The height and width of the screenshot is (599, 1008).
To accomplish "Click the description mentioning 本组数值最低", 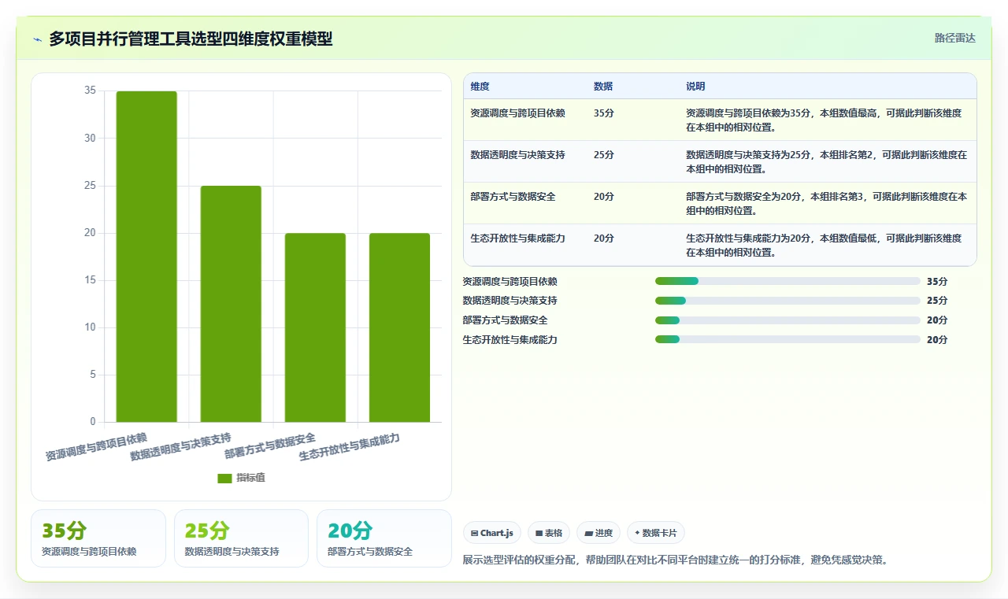I will pos(824,245).
